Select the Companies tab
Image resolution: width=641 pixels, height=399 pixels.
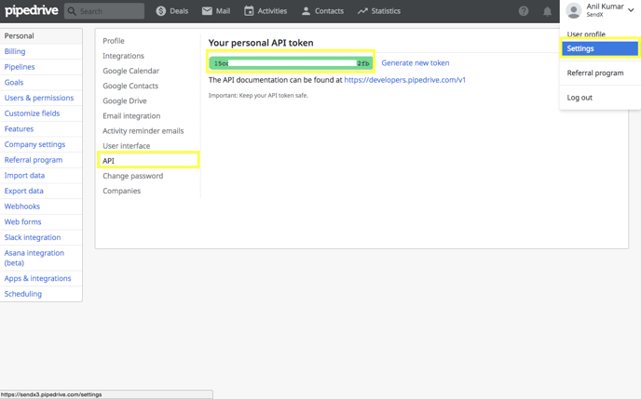coord(121,191)
